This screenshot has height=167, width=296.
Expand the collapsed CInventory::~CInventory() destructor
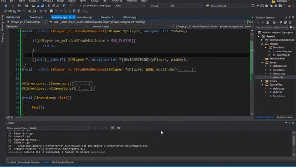[x=23, y=89]
